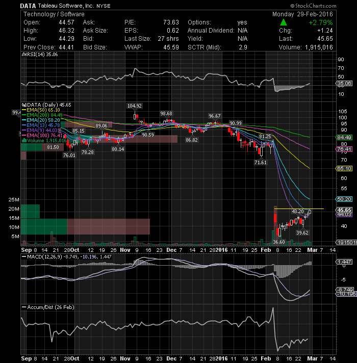357x363 pixels.
Task: Click the Options value yes
Action: [x=242, y=22]
